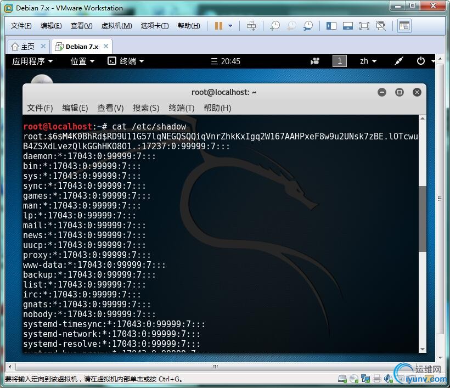Click the systemd-timesync shadow entry line

click(x=114, y=324)
